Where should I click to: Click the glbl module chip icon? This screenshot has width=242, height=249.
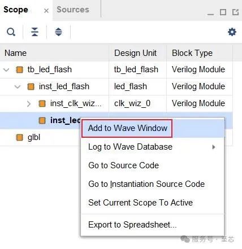(19, 137)
